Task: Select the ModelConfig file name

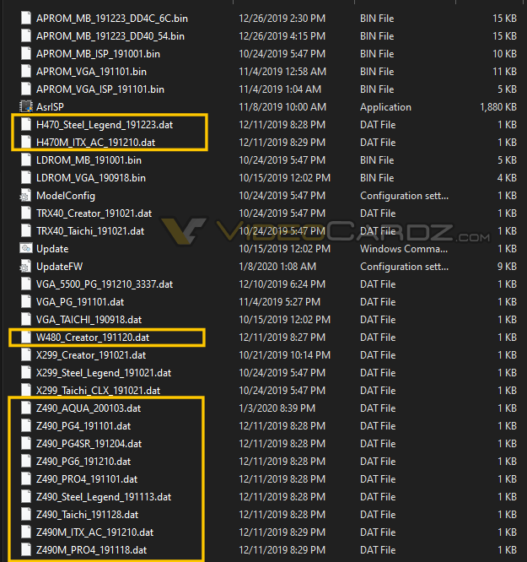Action: click(x=66, y=196)
